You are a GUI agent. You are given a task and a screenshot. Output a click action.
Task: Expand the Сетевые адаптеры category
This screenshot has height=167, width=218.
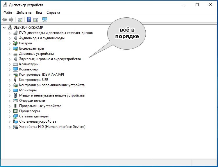[10, 117]
